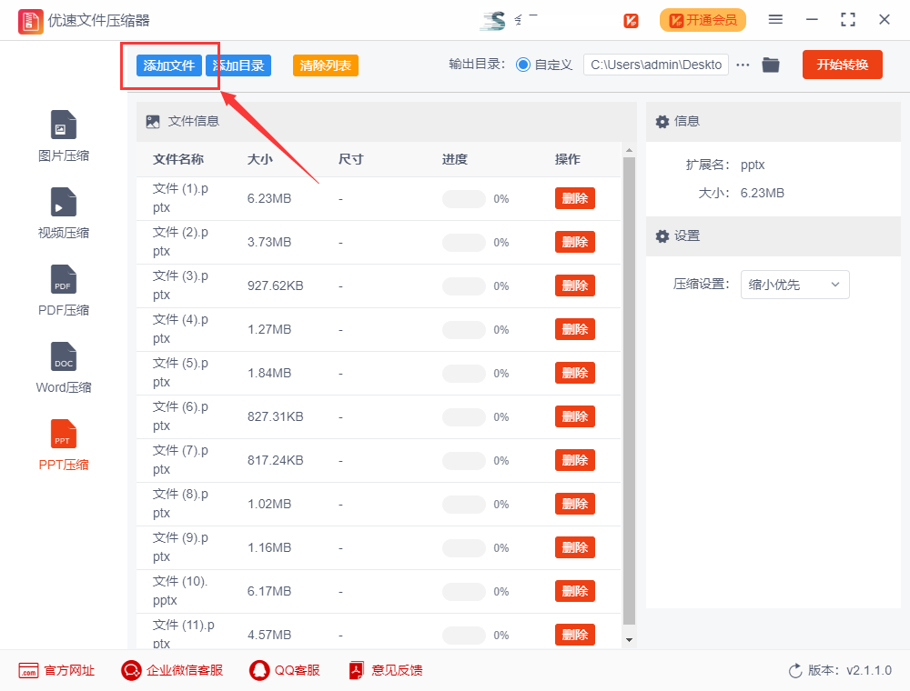
Task: Select the 自定义 output directory radio
Action: [x=523, y=65]
